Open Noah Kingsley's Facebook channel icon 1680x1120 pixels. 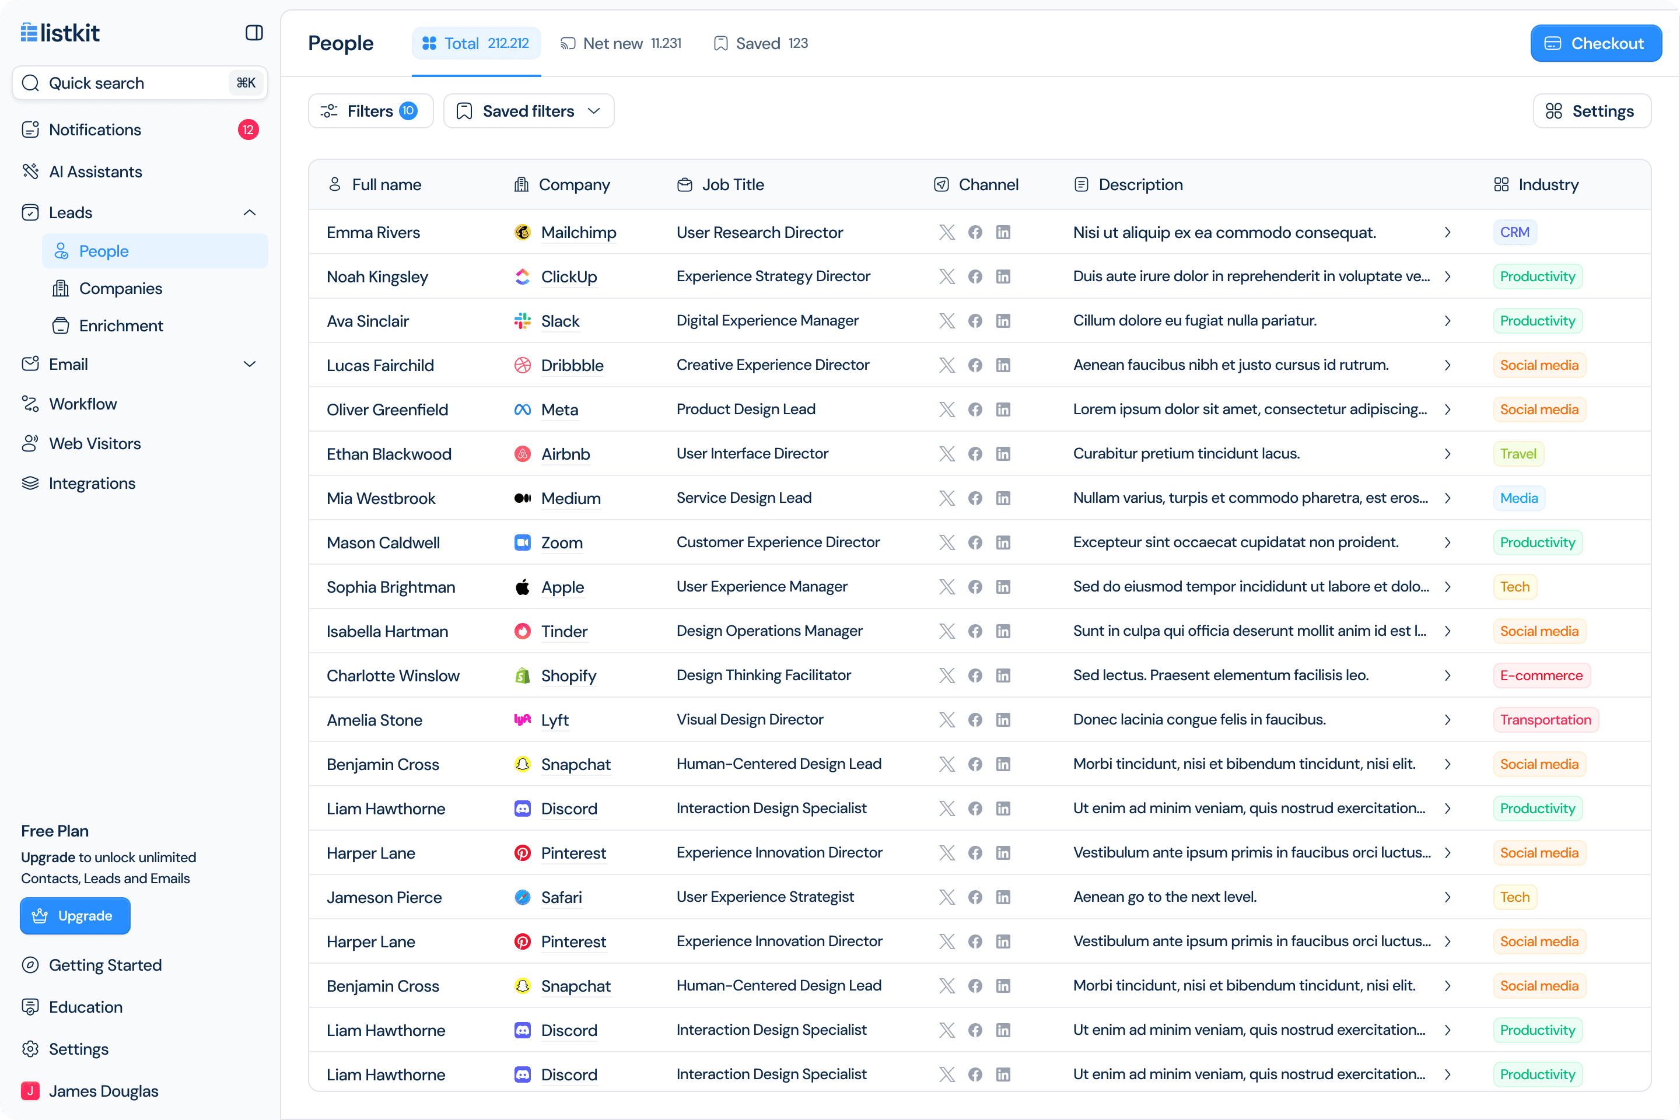click(975, 276)
